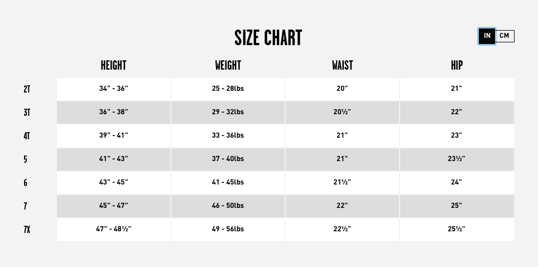The image size is (538, 267).
Task: Select the size 5 row label
Action: (25, 159)
